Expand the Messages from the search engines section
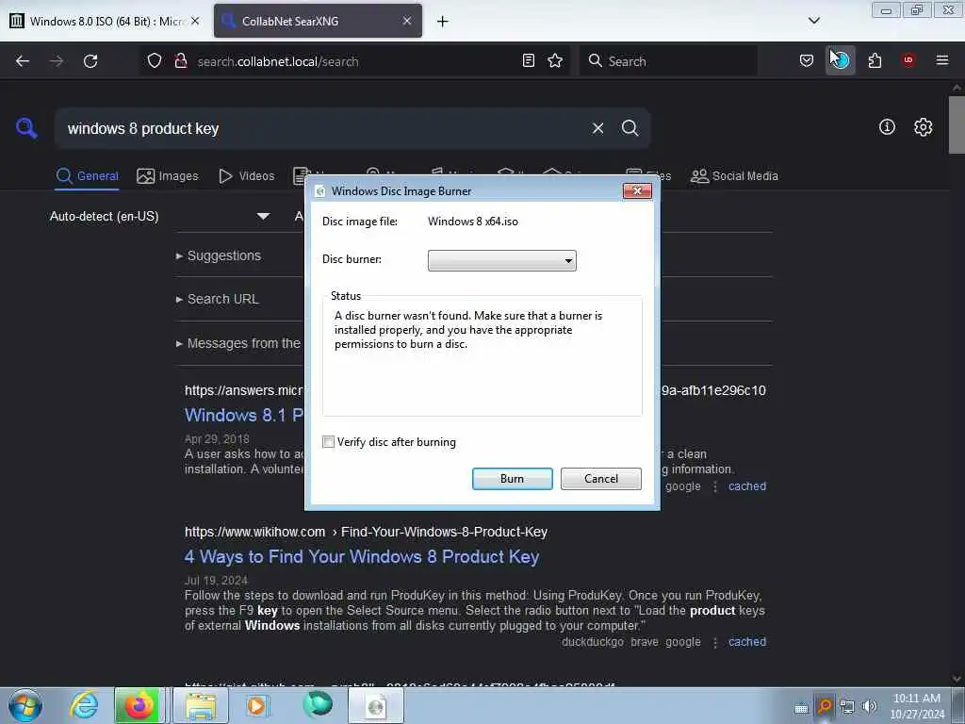 tap(238, 343)
